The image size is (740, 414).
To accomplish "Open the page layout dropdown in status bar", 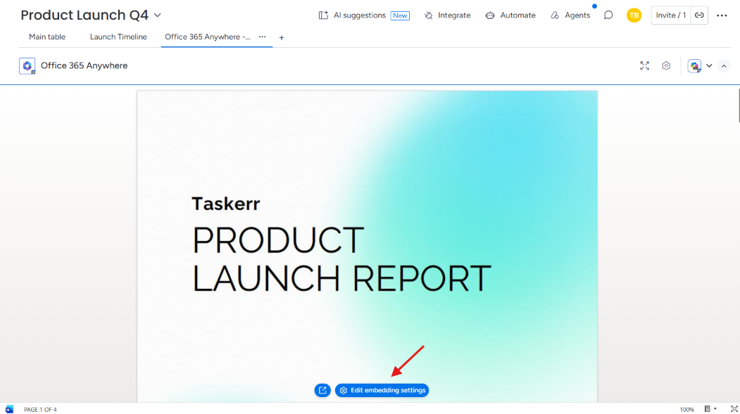I will pos(710,409).
